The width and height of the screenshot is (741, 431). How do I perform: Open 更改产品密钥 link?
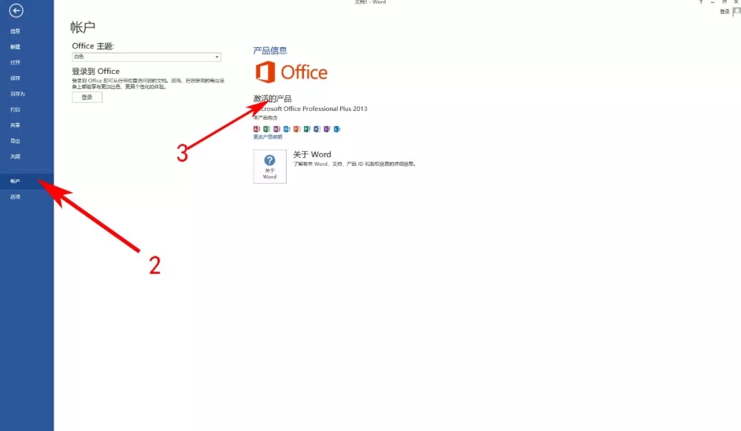(268, 137)
